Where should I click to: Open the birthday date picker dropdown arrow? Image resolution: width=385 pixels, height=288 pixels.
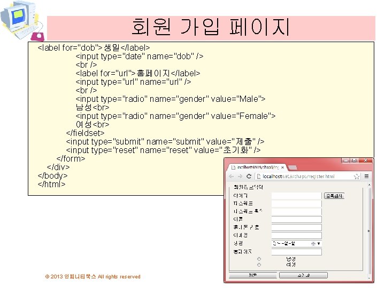point(319,244)
